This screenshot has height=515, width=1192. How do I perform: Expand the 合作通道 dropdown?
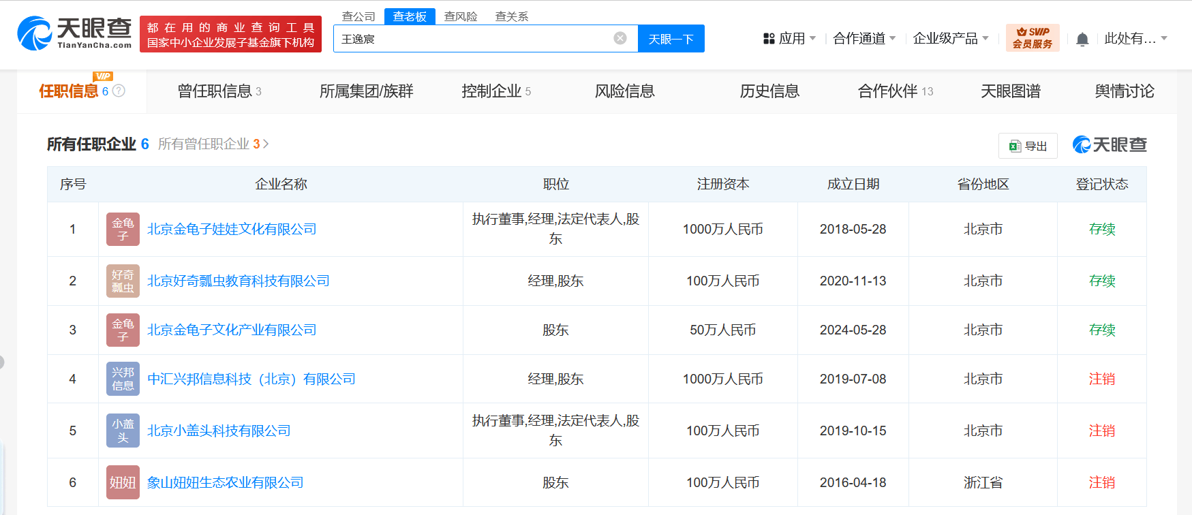(864, 39)
